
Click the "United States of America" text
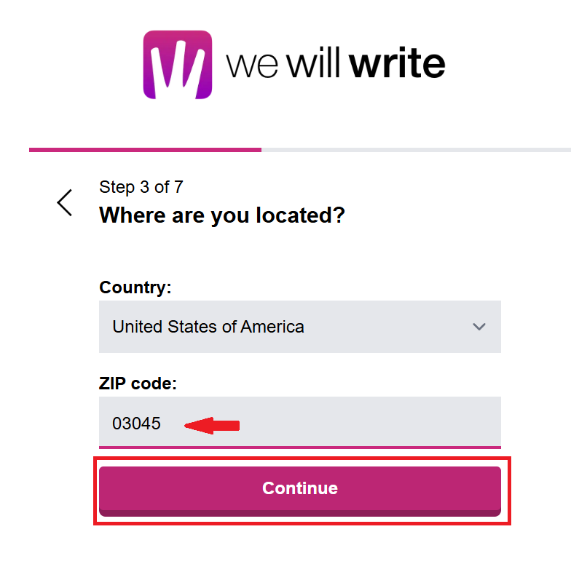(x=208, y=327)
